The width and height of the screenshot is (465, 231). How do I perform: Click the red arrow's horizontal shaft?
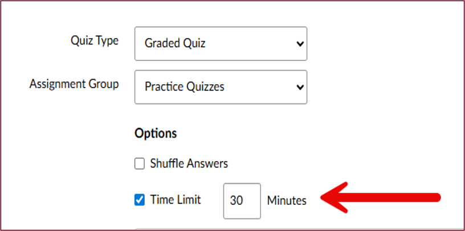(x=393, y=198)
